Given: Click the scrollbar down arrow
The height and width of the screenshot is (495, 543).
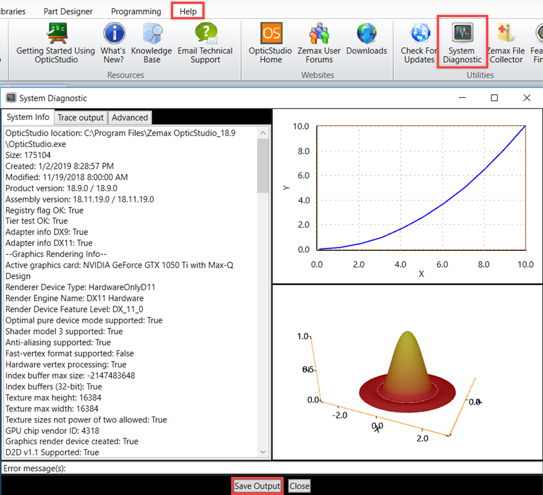Looking at the screenshot, I should pos(263,452).
